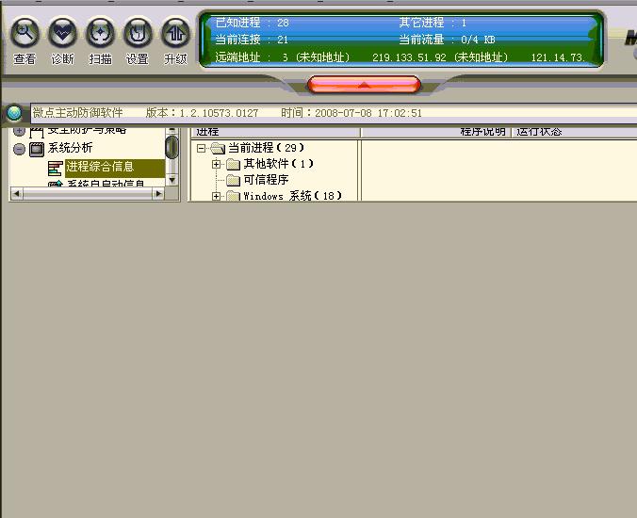The width and height of the screenshot is (637, 518).
Task: Click the sidebar horizontal scrollbar left arrow
Action: point(15,194)
